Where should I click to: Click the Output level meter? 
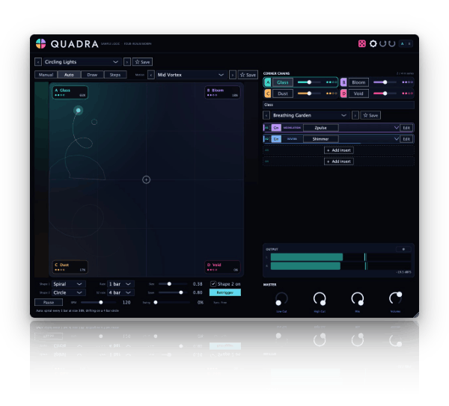340,262
